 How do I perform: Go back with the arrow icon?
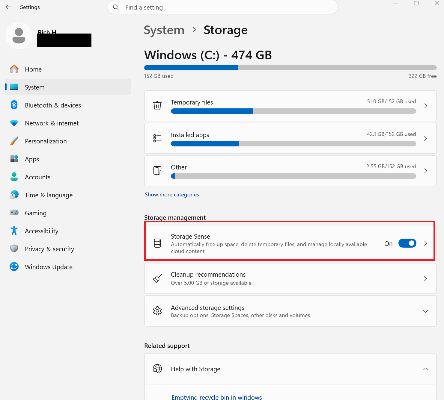click(x=8, y=7)
